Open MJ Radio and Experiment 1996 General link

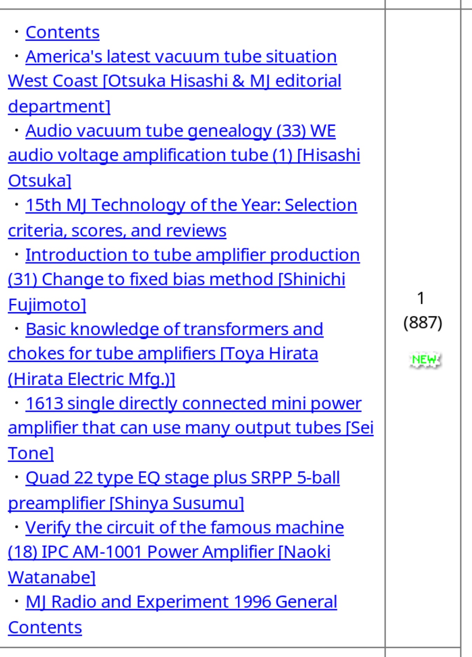click(181, 602)
